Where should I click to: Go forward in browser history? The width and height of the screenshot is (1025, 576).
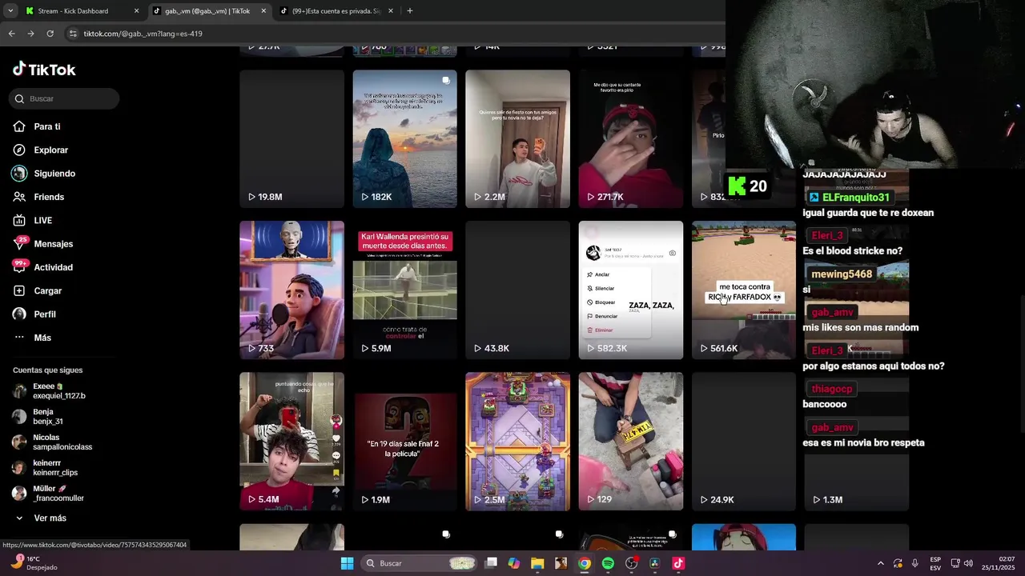(x=30, y=34)
